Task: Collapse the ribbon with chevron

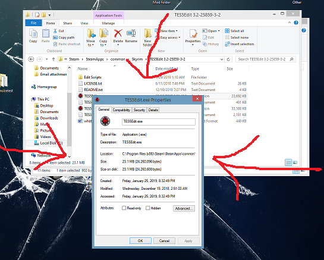Action: coord(290,23)
